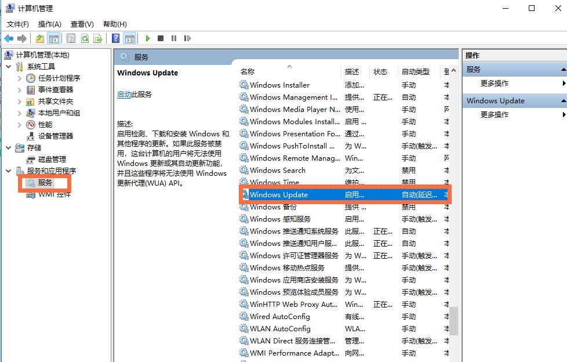
Task: Select Windows 备份 service row
Action: coord(344,207)
